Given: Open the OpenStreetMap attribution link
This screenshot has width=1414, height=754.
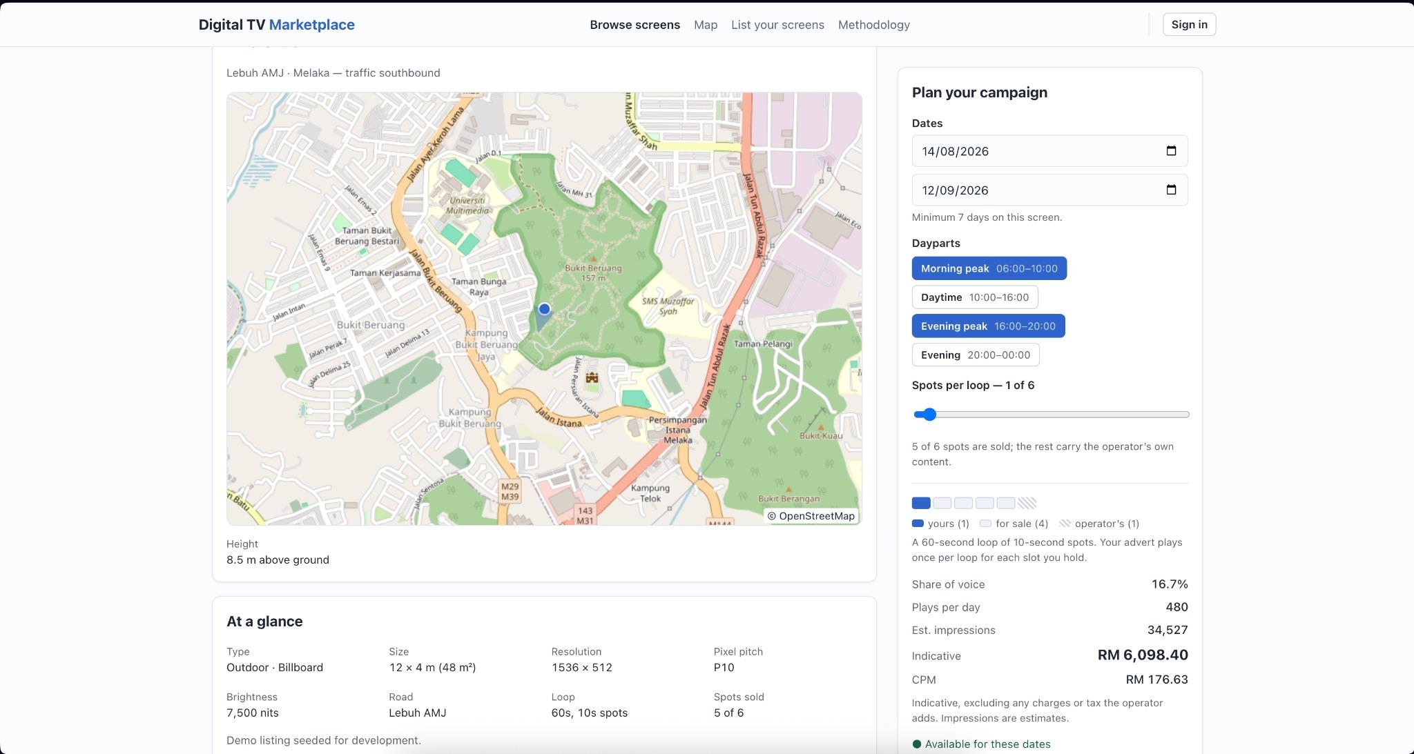Looking at the screenshot, I should click(817, 516).
